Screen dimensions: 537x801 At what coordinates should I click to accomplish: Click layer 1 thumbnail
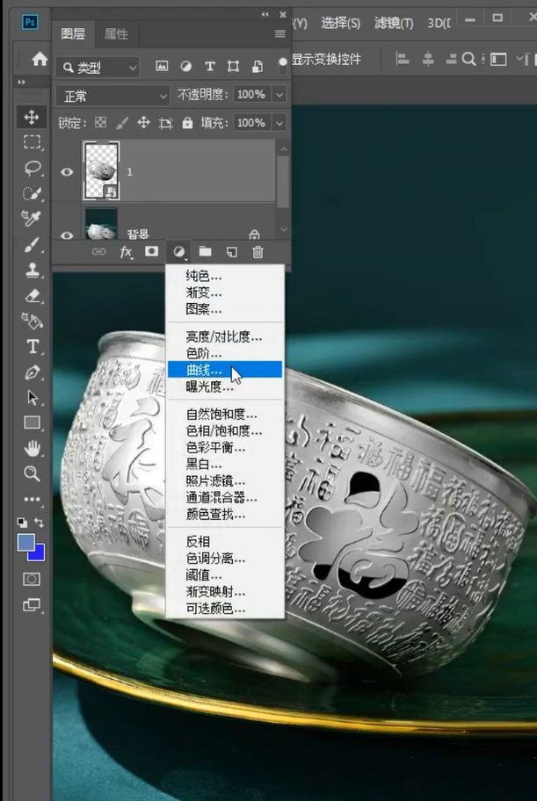coord(101,170)
